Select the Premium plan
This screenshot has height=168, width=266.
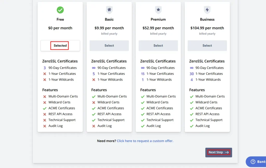158,45
